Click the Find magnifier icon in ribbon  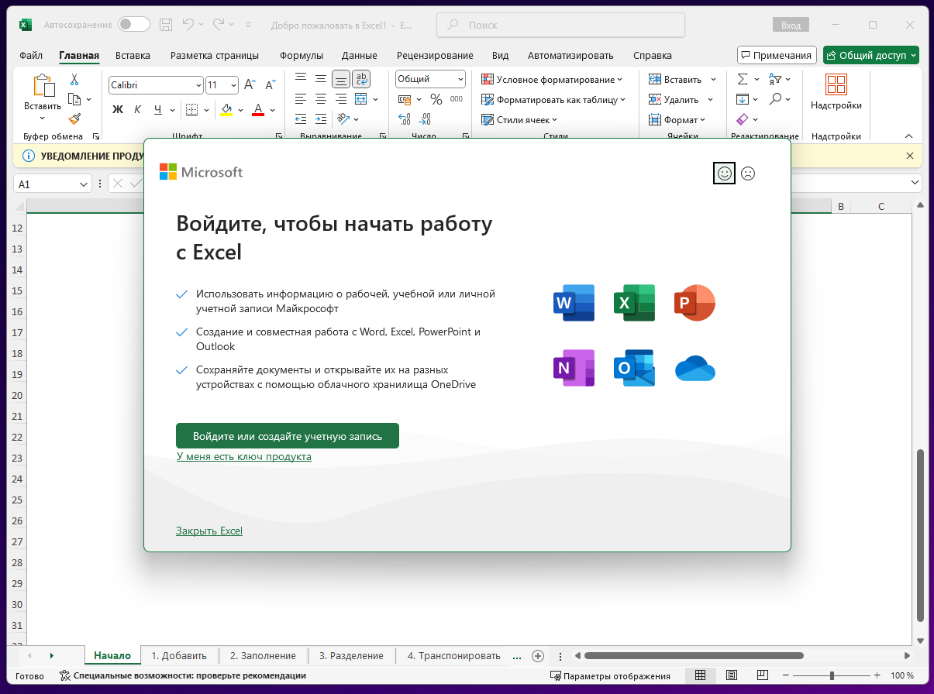pyautogui.click(x=775, y=99)
